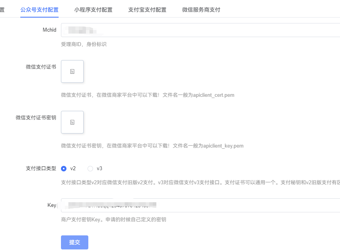Click the Key input field
The width and height of the screenshot is (340, 251).
(200, 205)
